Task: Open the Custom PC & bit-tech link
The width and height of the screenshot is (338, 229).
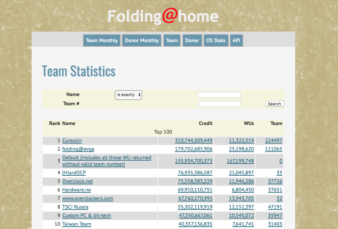Action: 86,216
